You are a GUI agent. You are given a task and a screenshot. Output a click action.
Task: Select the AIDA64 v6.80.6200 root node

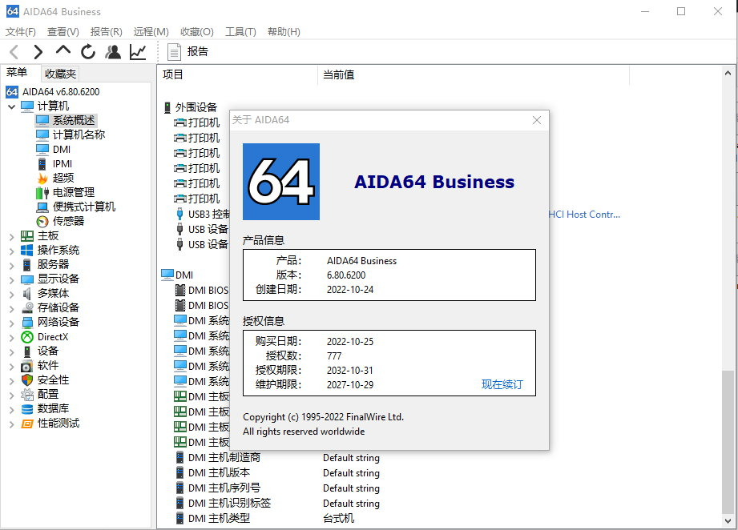[x=61, y=92]
